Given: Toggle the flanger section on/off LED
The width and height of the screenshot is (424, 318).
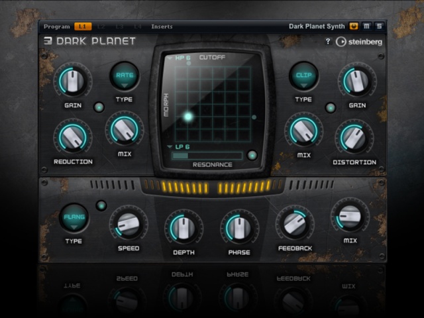Looking at the screenshot, I should click(101, 206).
